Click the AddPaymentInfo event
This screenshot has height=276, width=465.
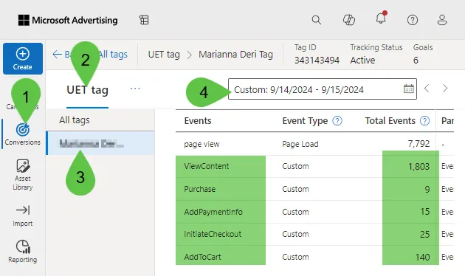pos(213,212)
